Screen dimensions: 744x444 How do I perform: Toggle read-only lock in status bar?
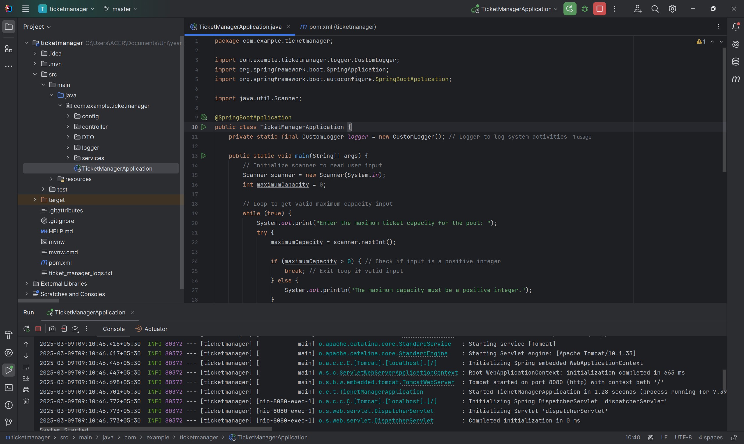coord(734,438)
